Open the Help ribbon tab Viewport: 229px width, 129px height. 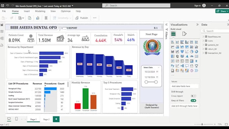click(78, 11)
